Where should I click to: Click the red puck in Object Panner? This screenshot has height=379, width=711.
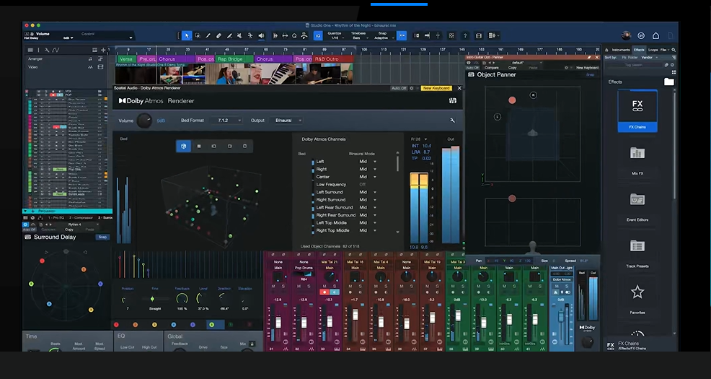[x=512, y=100]
